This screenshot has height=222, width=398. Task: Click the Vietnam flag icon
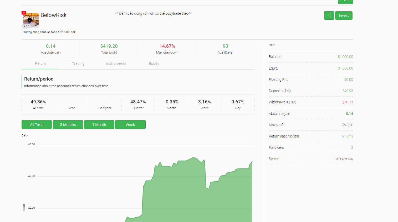24,13
